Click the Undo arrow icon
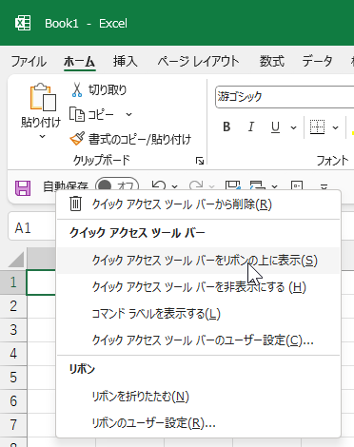Screen dimensions: 354x447 pyautogui.click(x=159, y=185)
